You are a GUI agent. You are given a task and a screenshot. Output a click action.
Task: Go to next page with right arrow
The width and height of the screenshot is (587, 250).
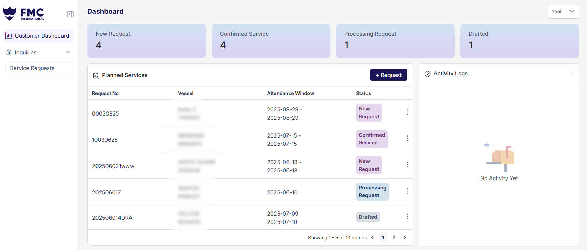click(x=405, y=237)
